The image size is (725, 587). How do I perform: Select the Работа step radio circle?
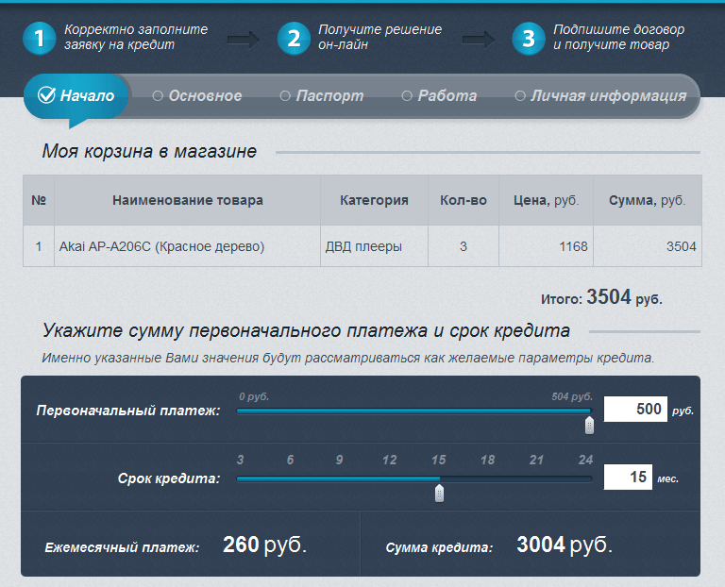pyautogui.click(x=408, y=96)
